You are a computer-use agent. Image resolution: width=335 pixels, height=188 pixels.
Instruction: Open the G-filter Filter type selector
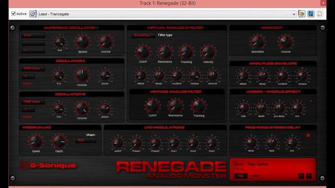tap(143, 35)
